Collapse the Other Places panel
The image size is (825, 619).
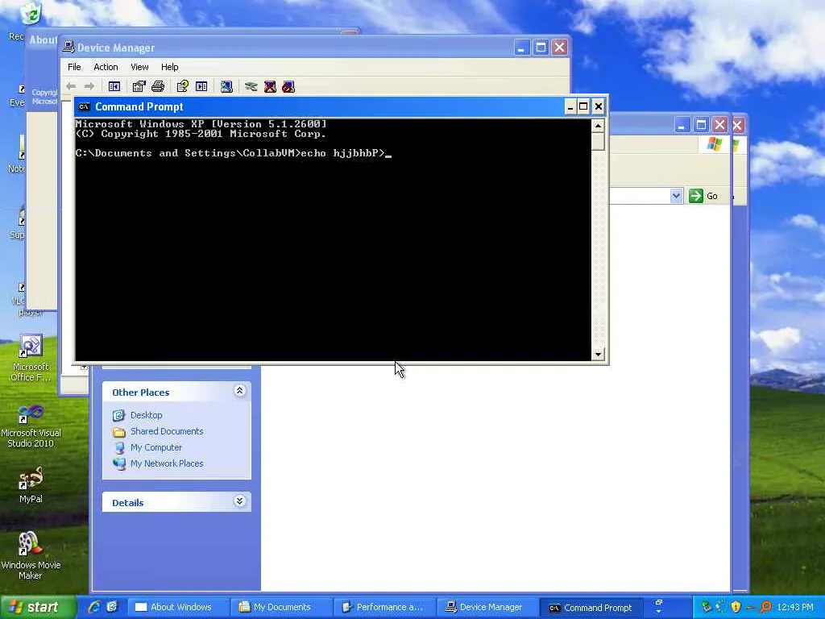(239, 391)
